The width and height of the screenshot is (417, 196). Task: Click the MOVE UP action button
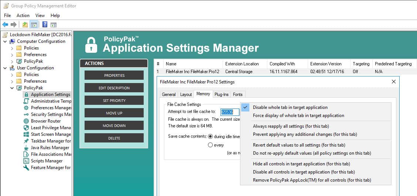click(x=114, y=113)
